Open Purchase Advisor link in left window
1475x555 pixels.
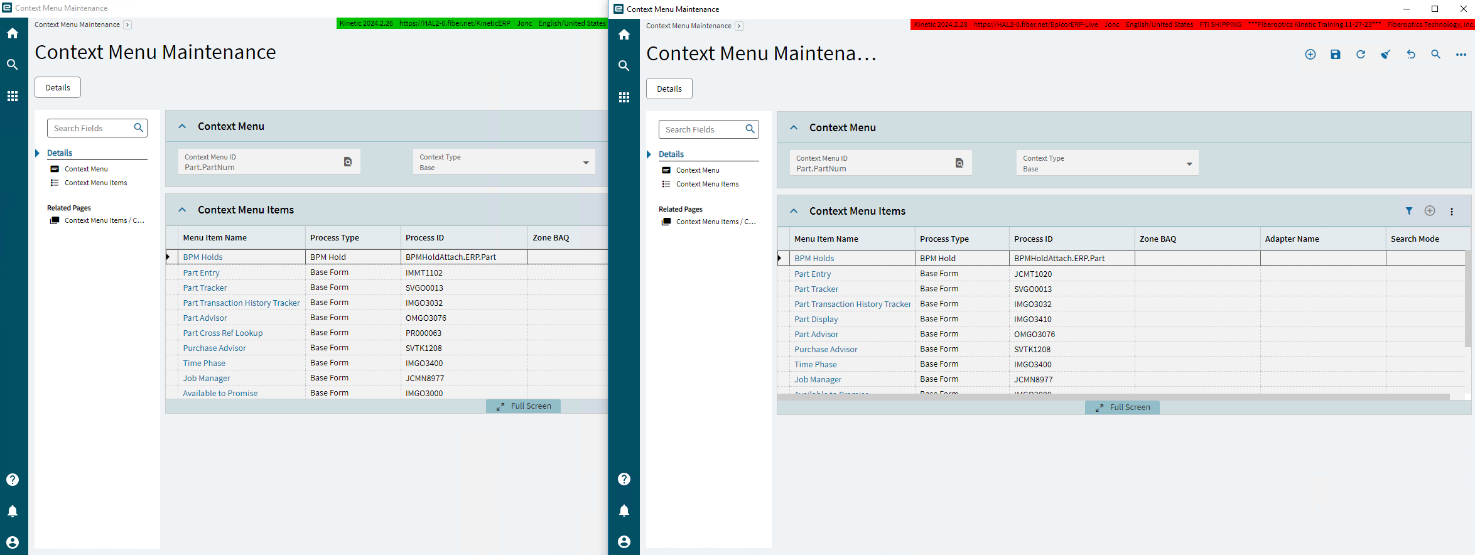[215, 348]
